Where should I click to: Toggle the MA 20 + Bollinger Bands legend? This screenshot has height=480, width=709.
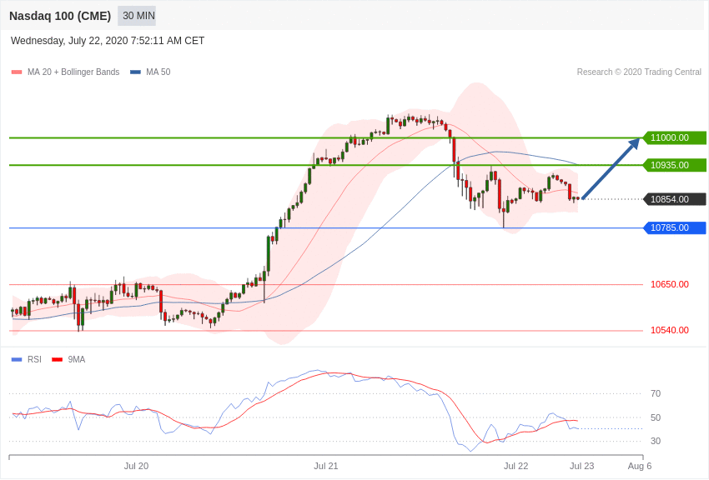point(66,72)
